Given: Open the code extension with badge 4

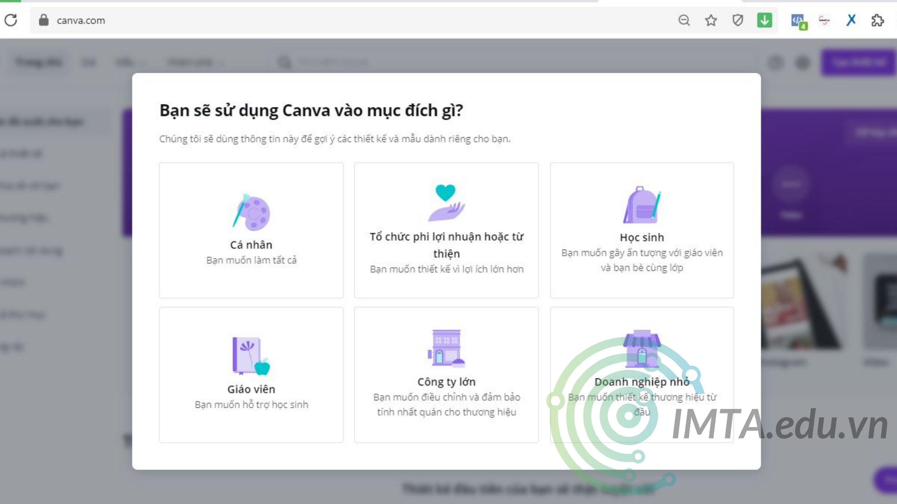Looking at the screenshot, I should pyautogui.click(x=799, y=21).
